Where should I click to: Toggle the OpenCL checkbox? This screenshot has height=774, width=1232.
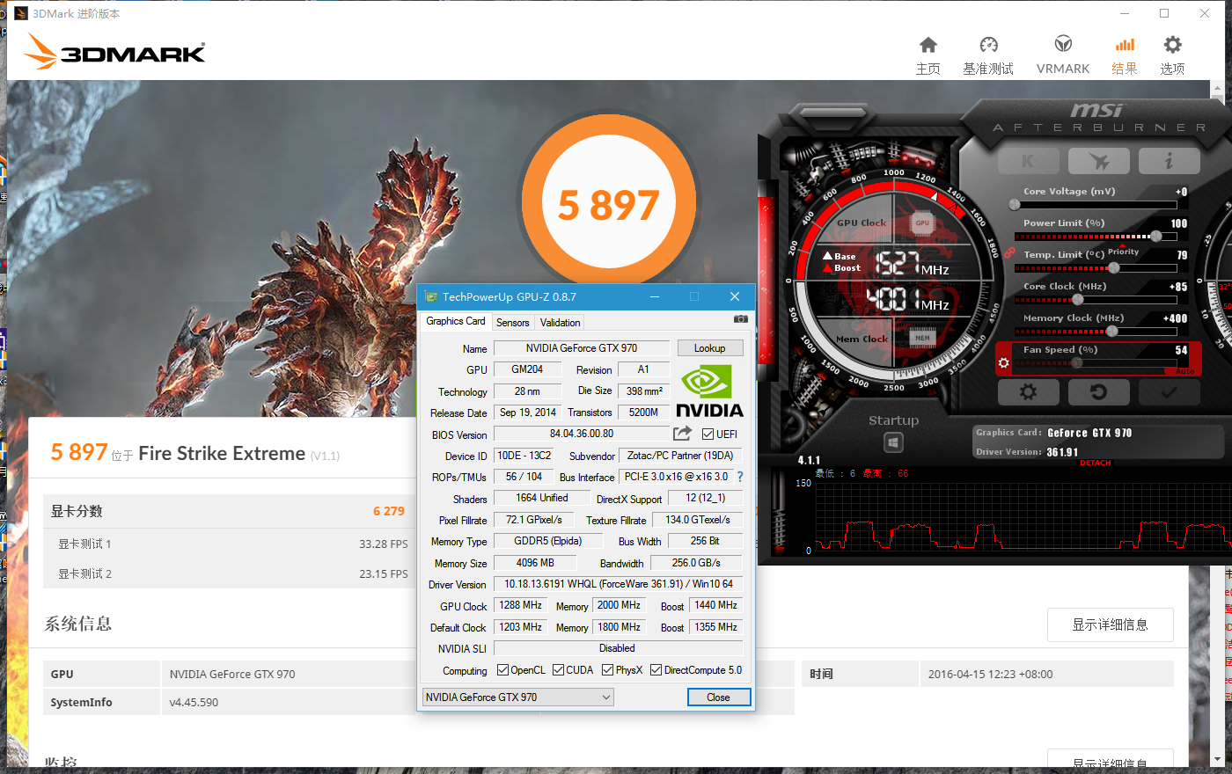point(502,670)
